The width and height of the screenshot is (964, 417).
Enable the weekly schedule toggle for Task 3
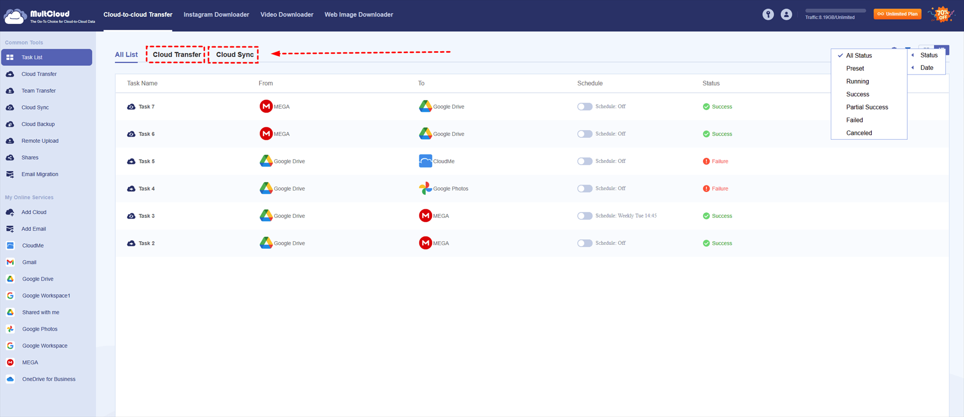(584, 216)
